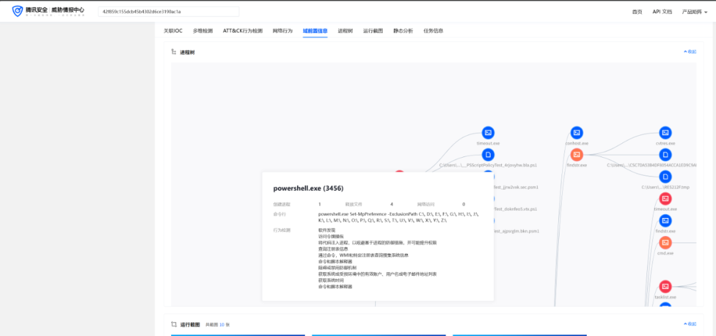
Task: Switch to the 多维检测 tab
Action: 203,31
